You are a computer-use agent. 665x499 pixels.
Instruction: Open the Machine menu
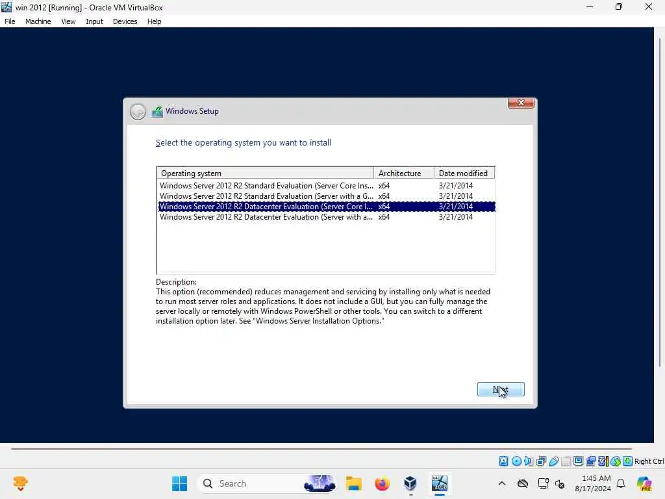38,21
